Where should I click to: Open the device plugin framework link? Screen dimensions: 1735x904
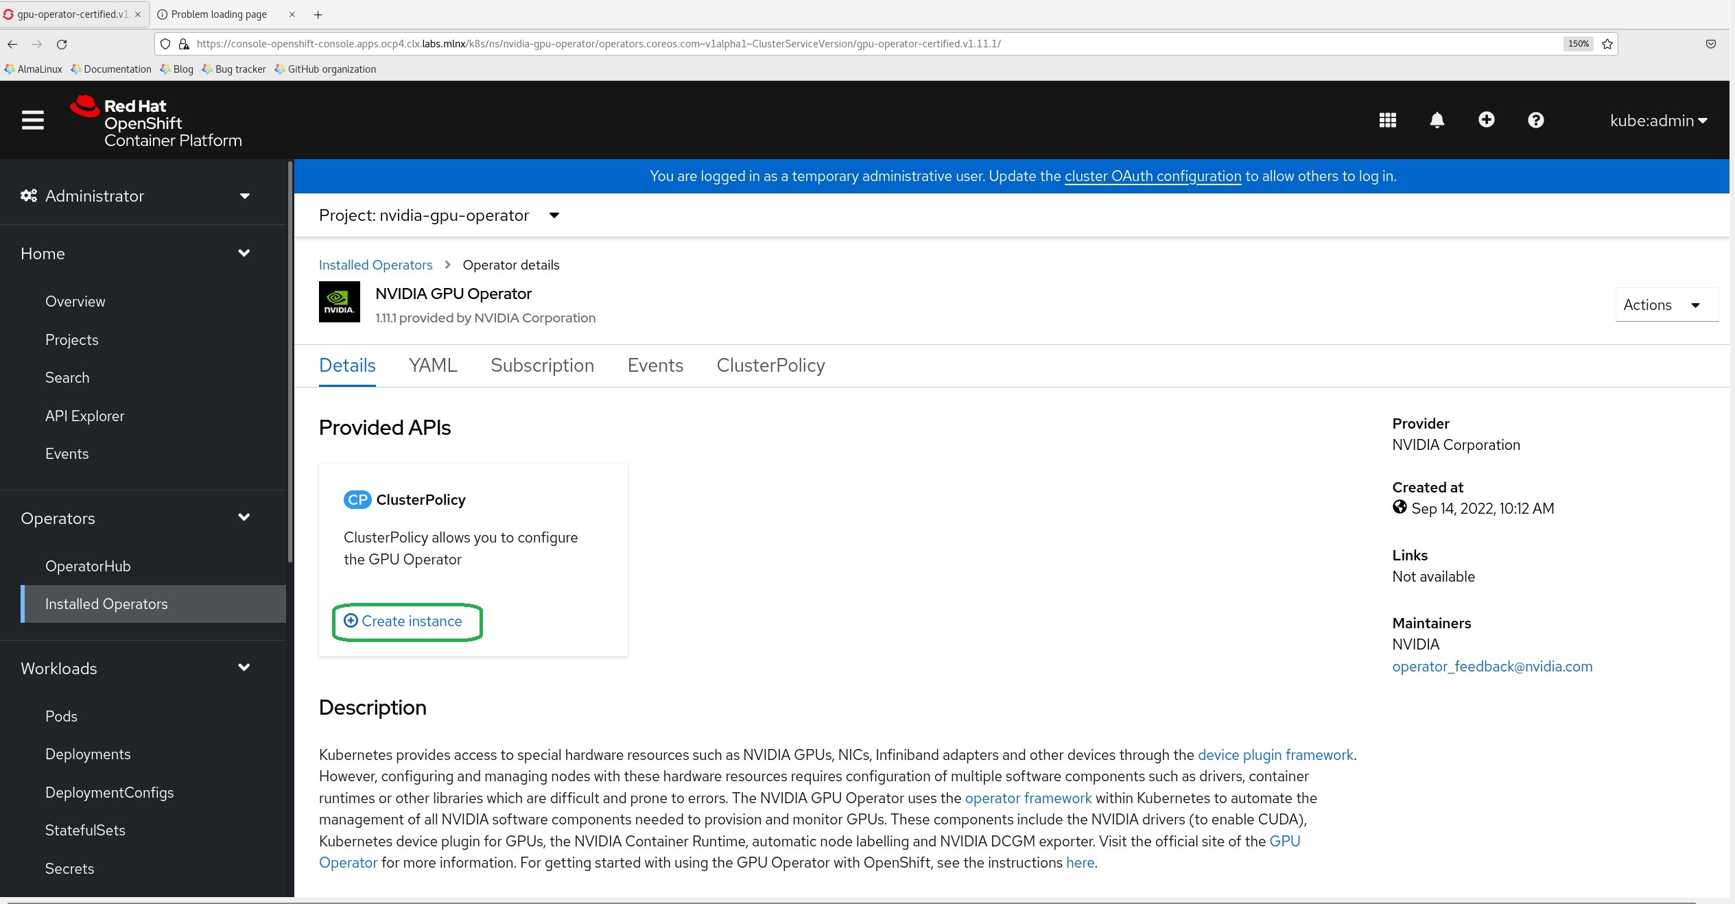[1275, 755]
